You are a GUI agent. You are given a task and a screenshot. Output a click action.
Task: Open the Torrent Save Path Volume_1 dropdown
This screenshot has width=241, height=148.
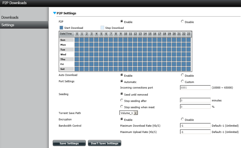[x=129, y=113]
